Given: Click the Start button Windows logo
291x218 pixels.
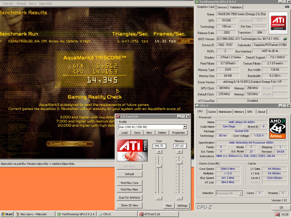Looking at the screenshot, I should click(x=3, y=214).
